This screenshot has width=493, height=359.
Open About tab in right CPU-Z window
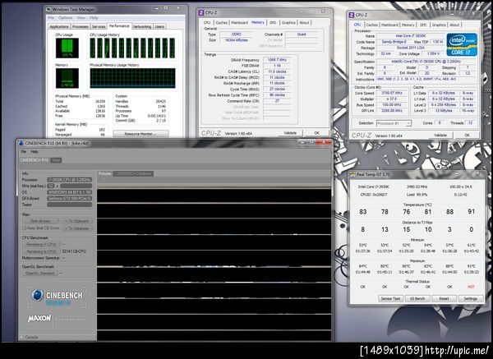(454, 25)
